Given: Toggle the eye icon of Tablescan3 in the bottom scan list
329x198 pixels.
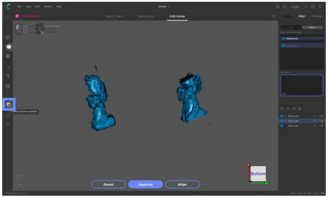Looking at the screenshot, I should tap(285, 121).
